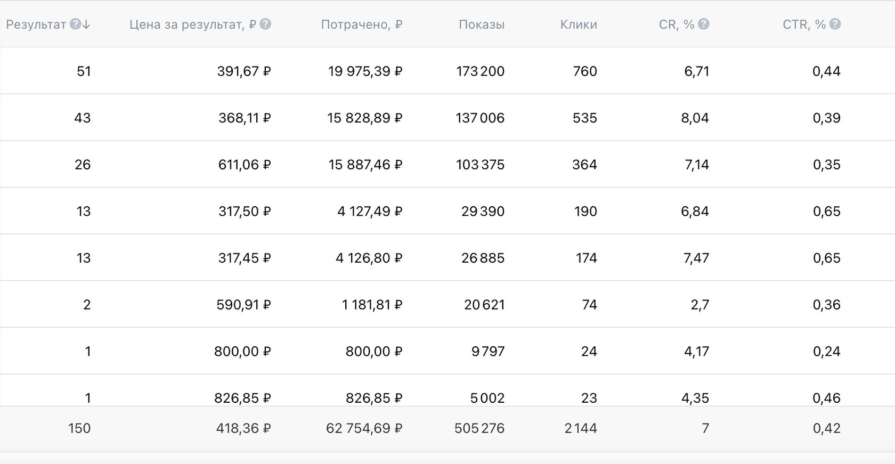Sort by Клики column header
The height and width of the screenshot is (464, 895).
(579, 25)
